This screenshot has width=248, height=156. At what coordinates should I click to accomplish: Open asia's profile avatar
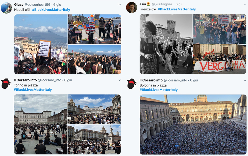(132, 7)
